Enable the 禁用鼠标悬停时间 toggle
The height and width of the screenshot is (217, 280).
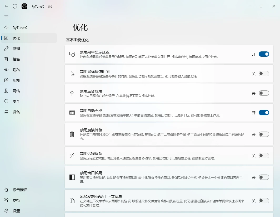(264, 74)
